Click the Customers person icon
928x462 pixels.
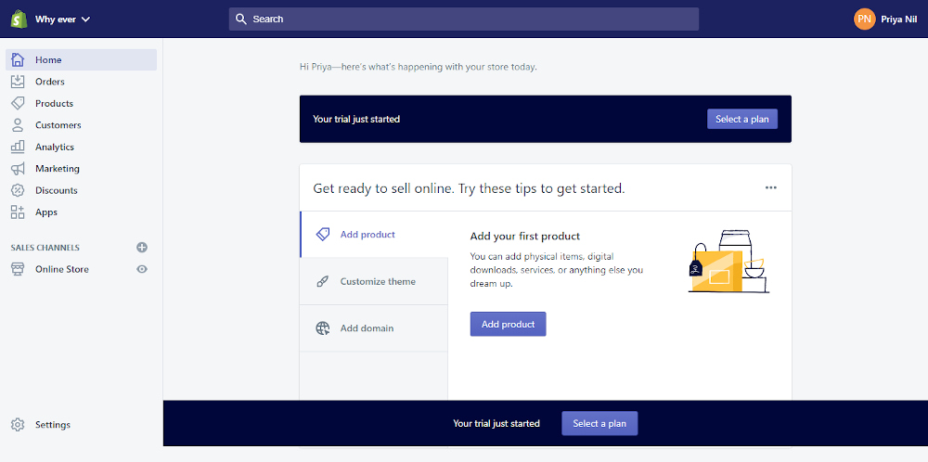18,125
